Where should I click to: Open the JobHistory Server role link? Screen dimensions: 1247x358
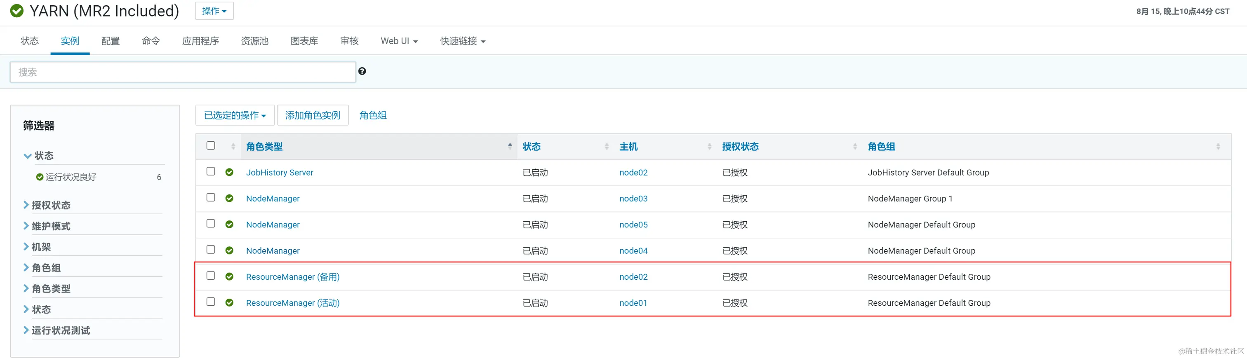point(279,173)
